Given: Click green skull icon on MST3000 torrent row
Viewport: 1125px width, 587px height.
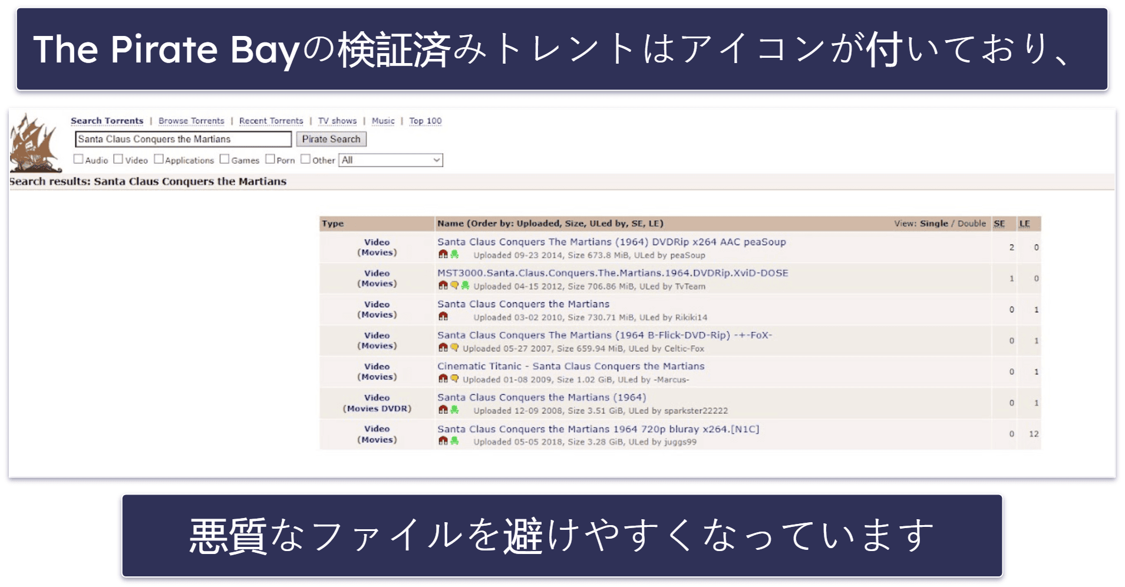Looking at the screenshot, I should click(x=465, y=286).
